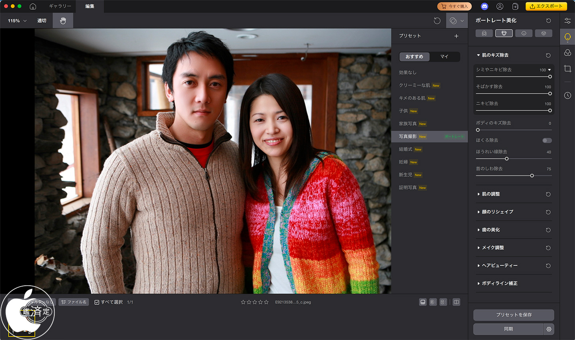Open the Adjustments sliders panel icon

point(567,21)
